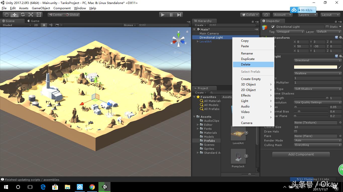Select the Move tool
343x192 pixels.
(x=15, y=14)
